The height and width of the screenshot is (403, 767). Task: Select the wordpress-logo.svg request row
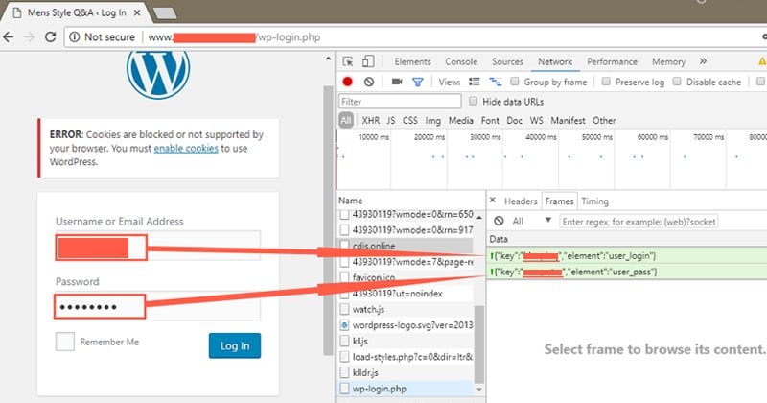click(406, 325)
